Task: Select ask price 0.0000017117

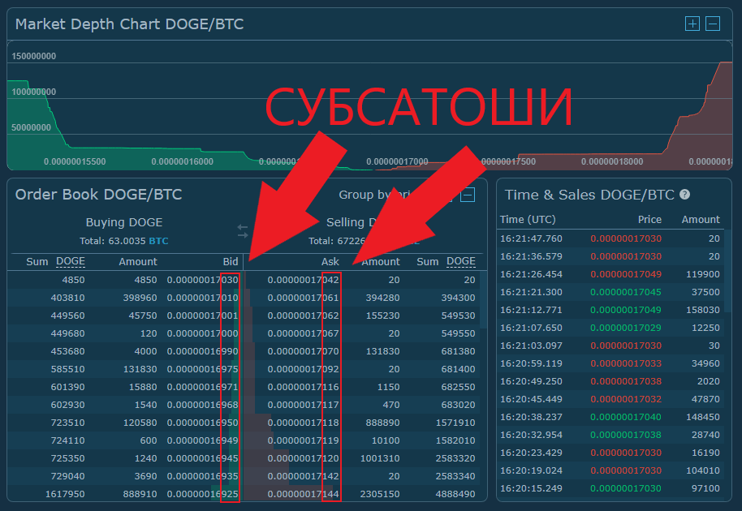Action: [x=304, y=405]
